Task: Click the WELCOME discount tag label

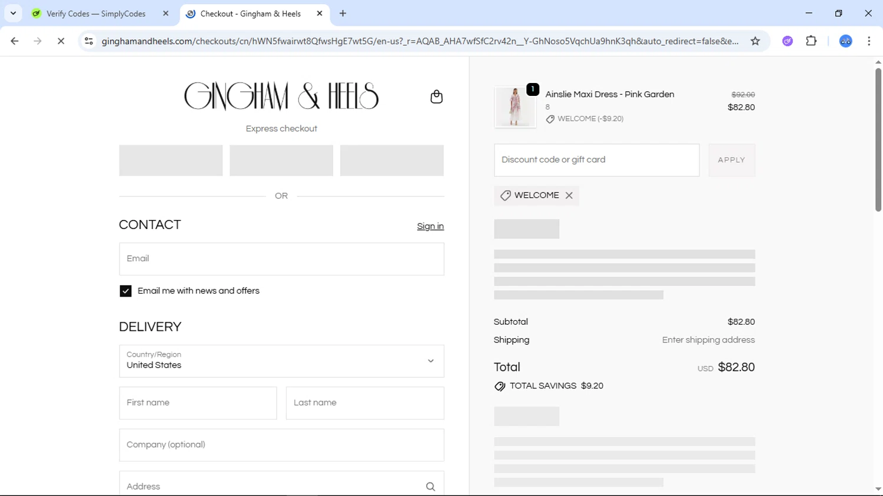Action: [x=537, y=195]
